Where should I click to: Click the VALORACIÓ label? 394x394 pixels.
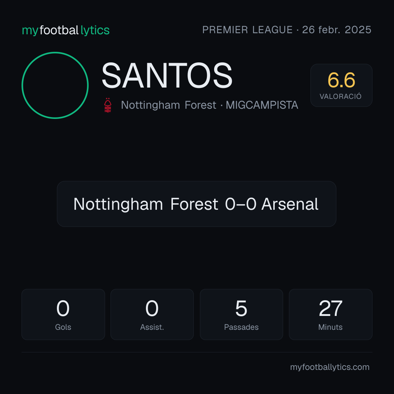[x=341, y=96]
